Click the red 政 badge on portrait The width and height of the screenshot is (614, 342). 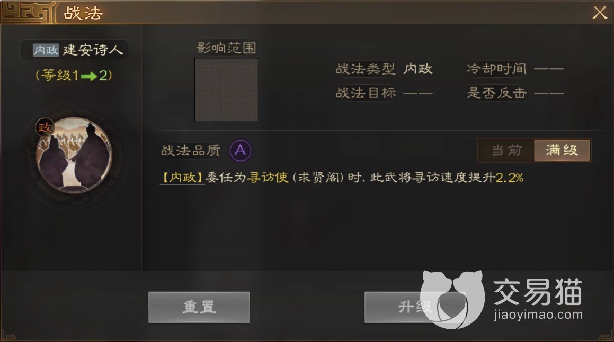point(45,127)
